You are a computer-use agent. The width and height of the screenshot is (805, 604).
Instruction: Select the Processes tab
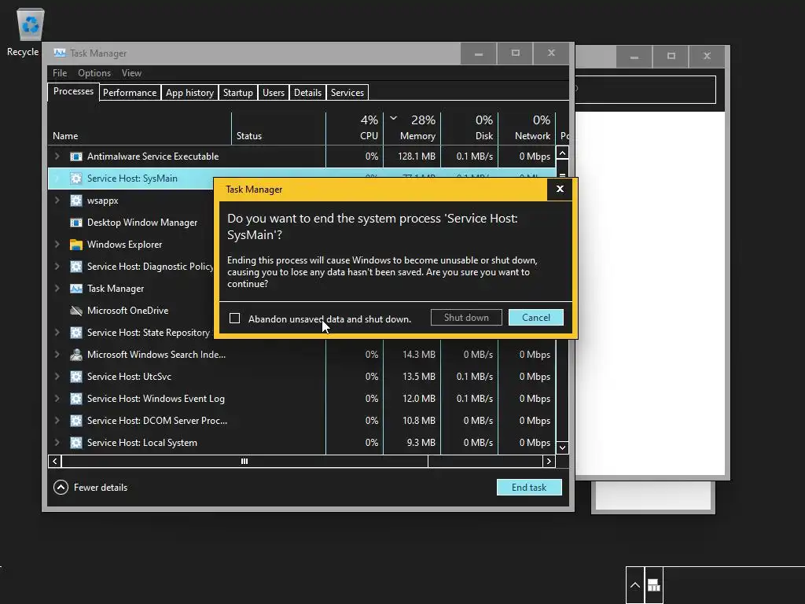(73, 91)
